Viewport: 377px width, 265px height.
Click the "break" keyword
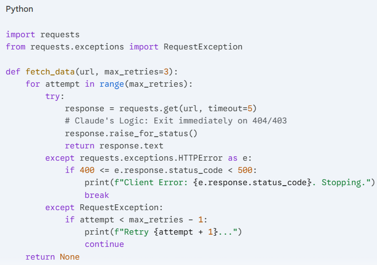[x=96, y=195]
